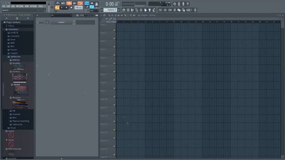Toggle the orange countdown before recording button
This screenshot has height=160, width=285.
[x=69, y=3]
